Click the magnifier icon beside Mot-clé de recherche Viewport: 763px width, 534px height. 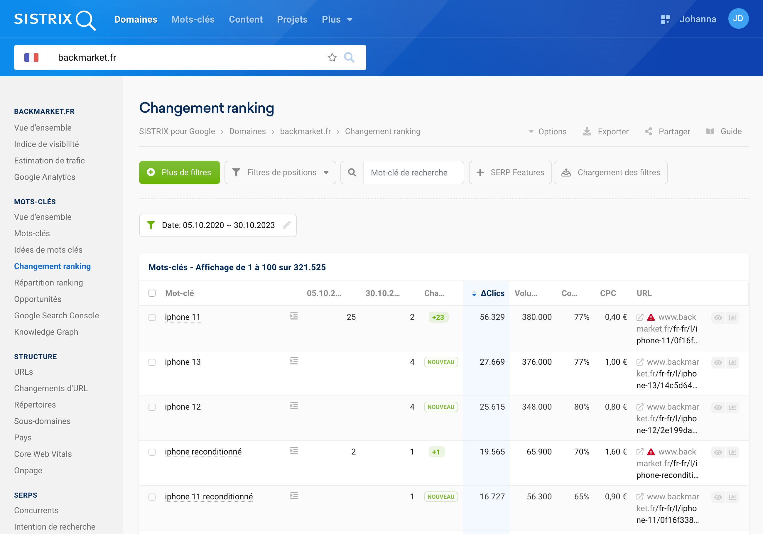[x=352, y=173]
